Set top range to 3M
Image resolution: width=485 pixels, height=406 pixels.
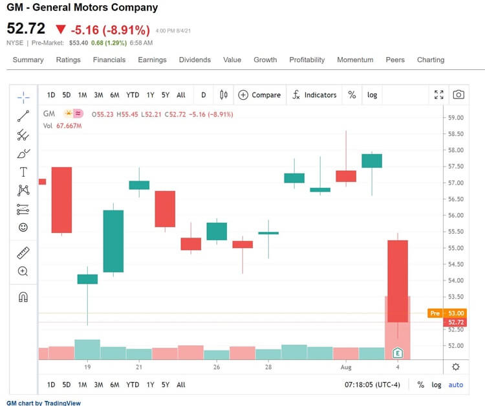coord(99,95)
